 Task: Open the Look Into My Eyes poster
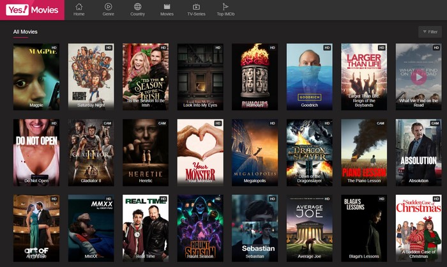(x=200, y=77)
